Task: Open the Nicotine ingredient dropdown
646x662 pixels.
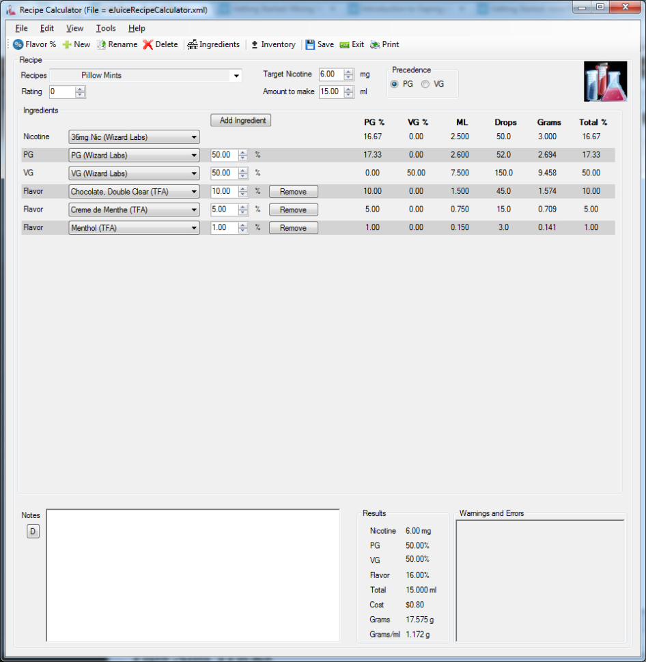Action: point(194,136)
